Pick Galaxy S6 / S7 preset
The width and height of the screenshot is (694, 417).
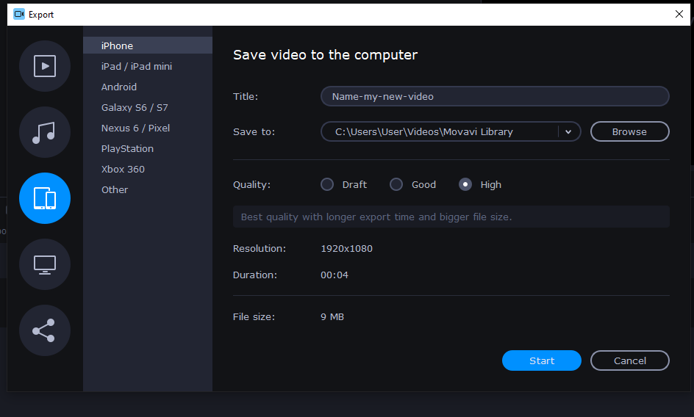(135, 107)
